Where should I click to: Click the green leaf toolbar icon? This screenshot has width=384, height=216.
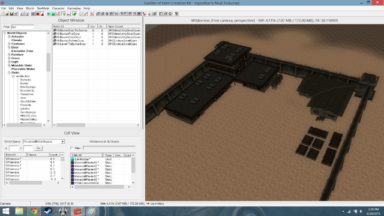click(74, 14)
